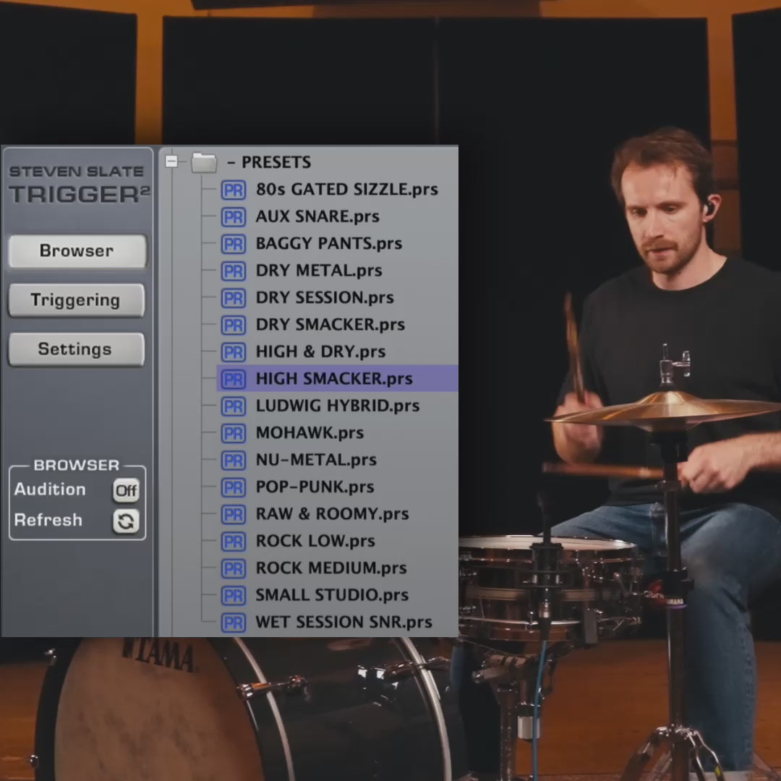The height and width of the screenshot is (781, 781).
Task: Click the Browser button
Action: coord(75,251)
